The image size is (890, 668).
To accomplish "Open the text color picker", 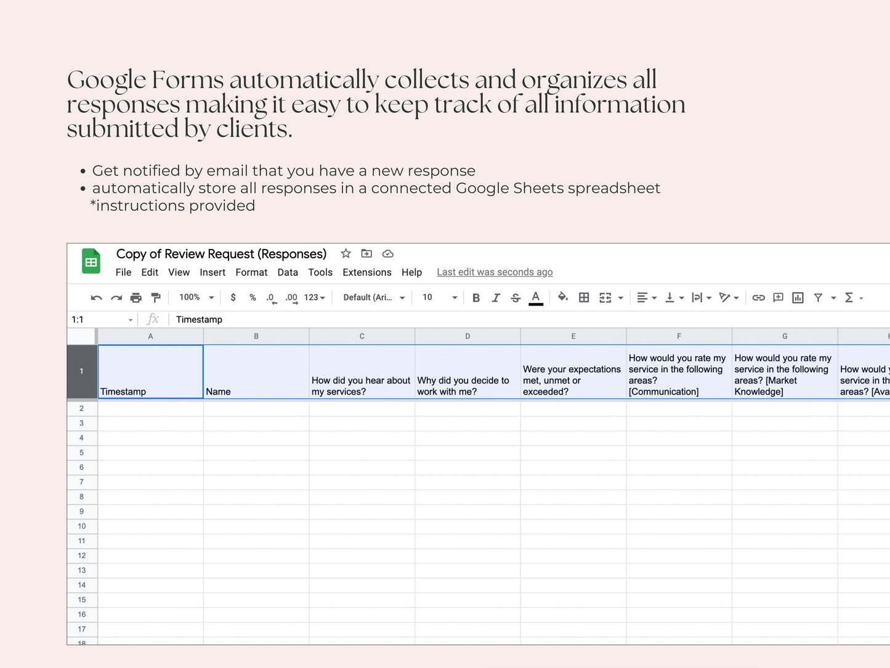I will pyautogui.click(x=536, y=298).
